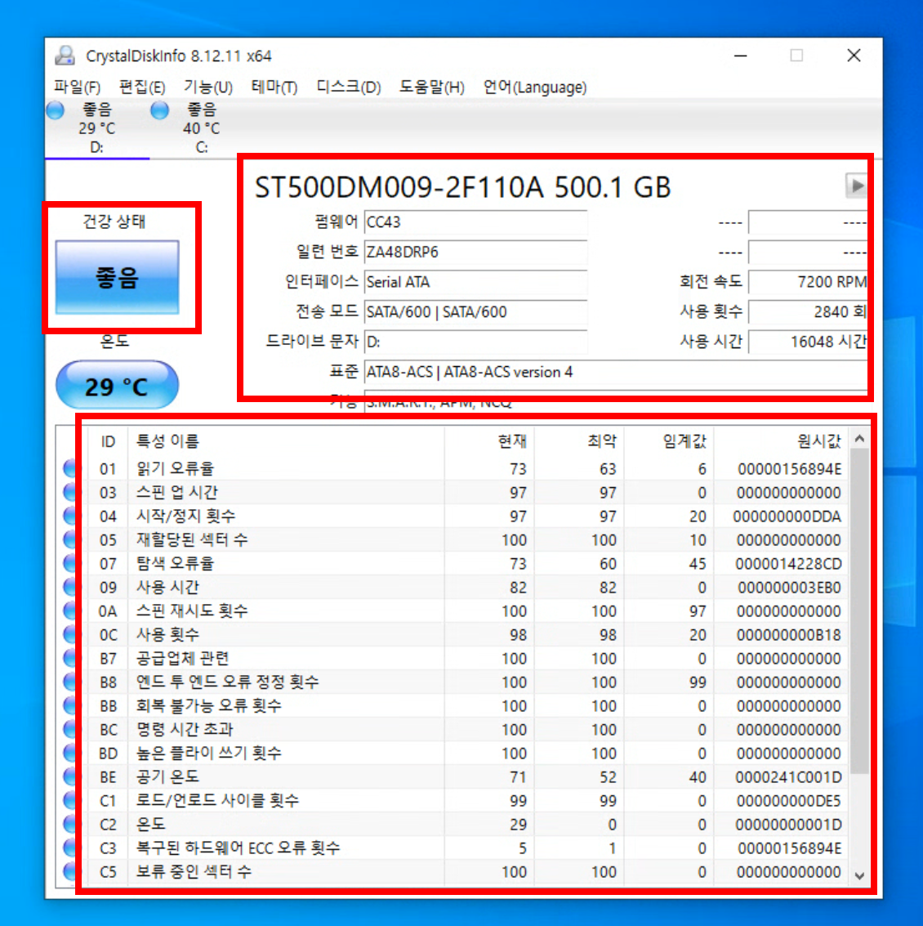Open the 도움말(H) menu

(432, 87)
